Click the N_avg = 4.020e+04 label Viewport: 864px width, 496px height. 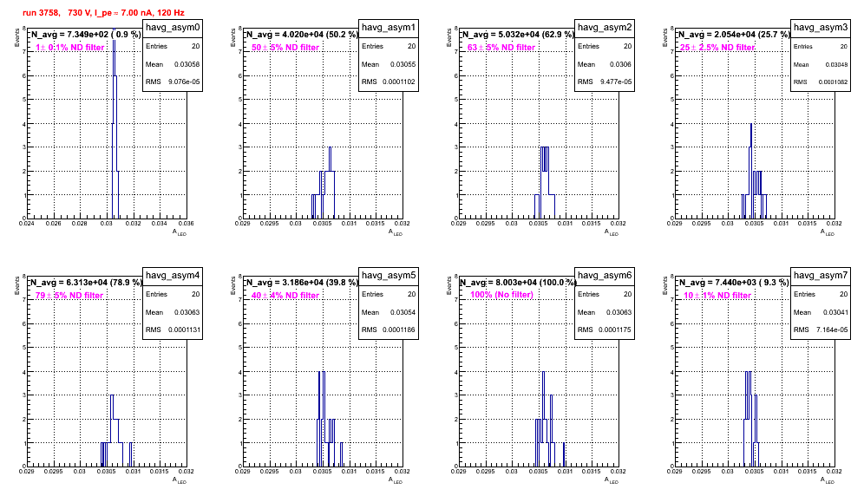click(302, 34)
